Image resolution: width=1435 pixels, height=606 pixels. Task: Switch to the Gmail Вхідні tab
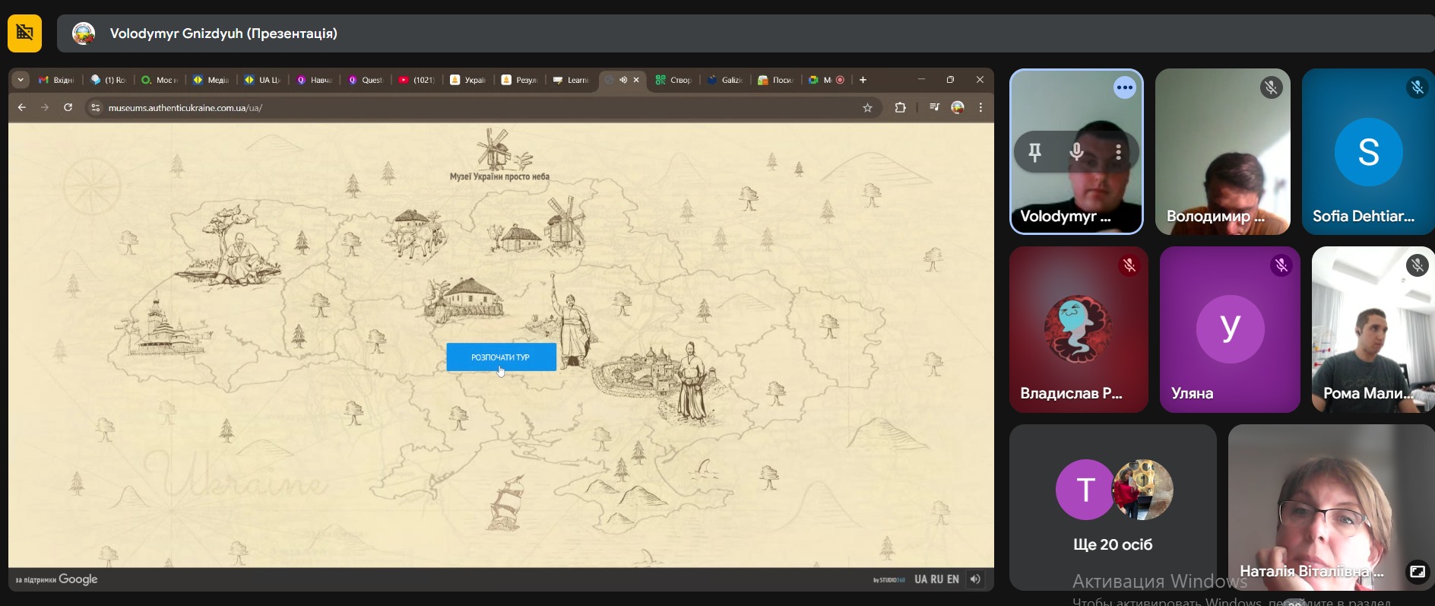pyautogui.click(x=57, y=80)
